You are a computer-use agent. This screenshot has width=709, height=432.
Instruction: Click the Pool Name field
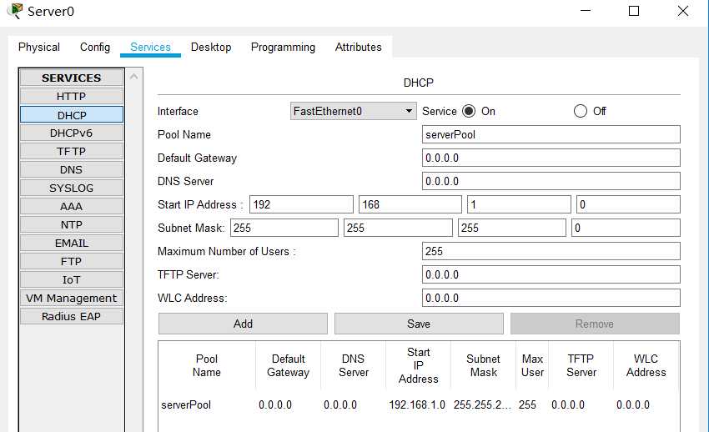pyautogui.click(x=551, y=134)
